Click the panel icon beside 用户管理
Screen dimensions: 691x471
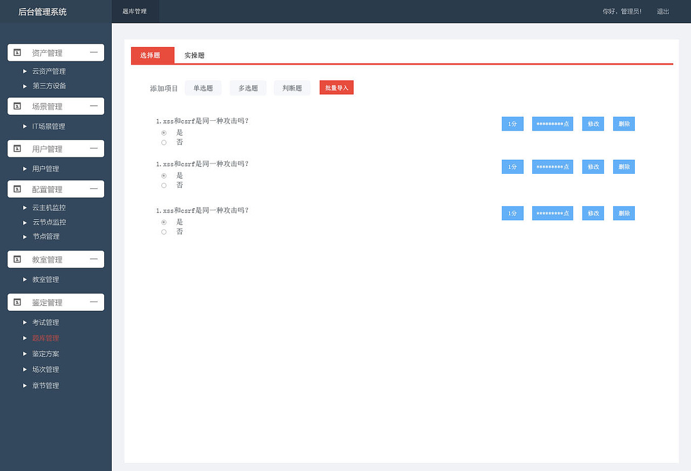pos(17,148)
